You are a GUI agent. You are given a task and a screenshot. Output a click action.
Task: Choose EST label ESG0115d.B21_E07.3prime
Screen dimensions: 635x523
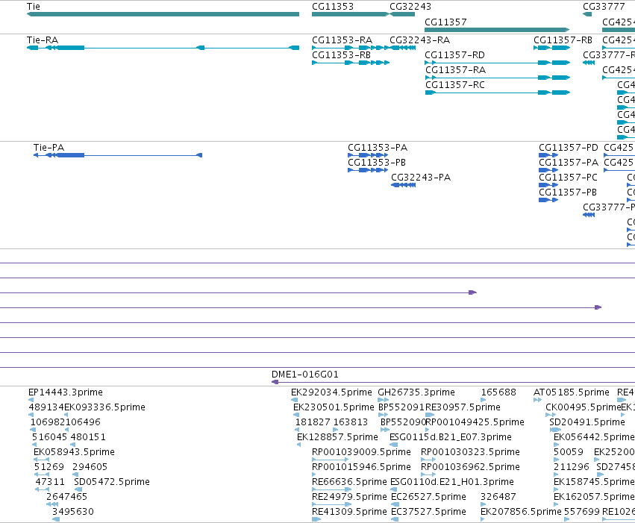point(451,437)
